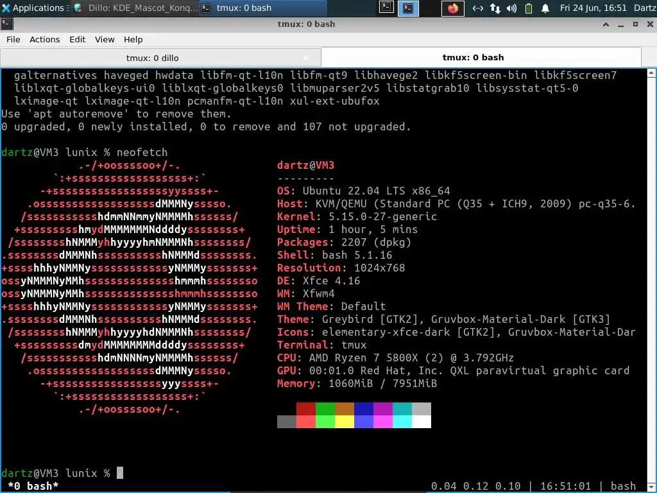The width and height of the screenshot is (657, 493).
Task: Close the tmux: 0 dillo tab
Action: point(306,58)
